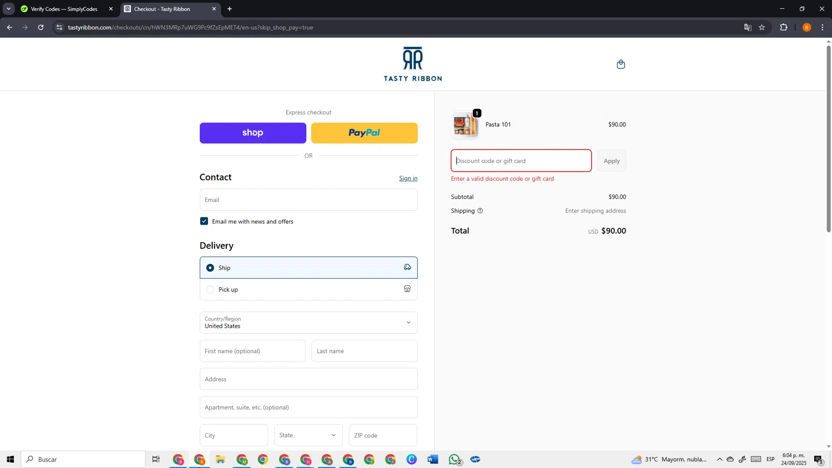Focus the Email input field
Image resolution: width=832 pixels, height=468 pixels.
tap(308, 200)
